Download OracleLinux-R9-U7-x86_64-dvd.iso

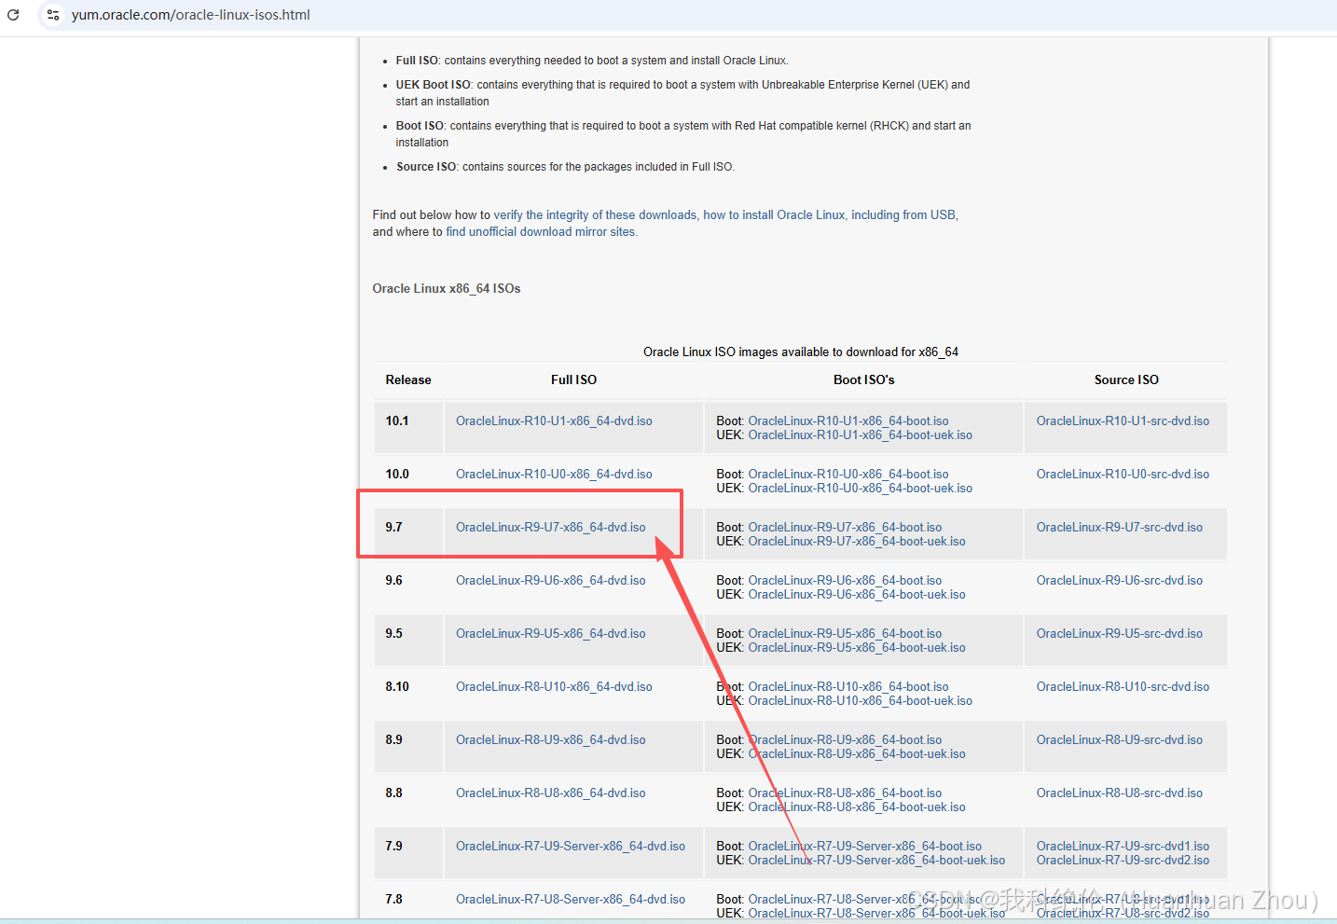tap(550, 528)
